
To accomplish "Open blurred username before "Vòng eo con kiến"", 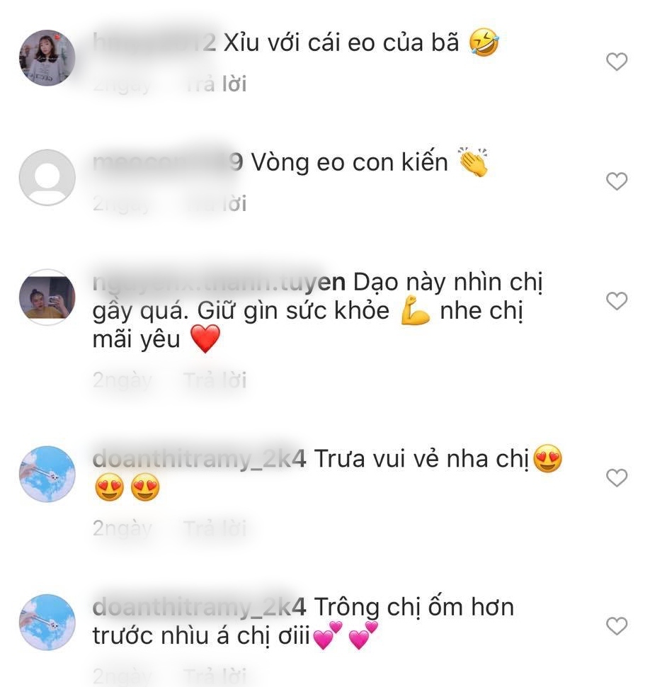I will click(168, 163).
